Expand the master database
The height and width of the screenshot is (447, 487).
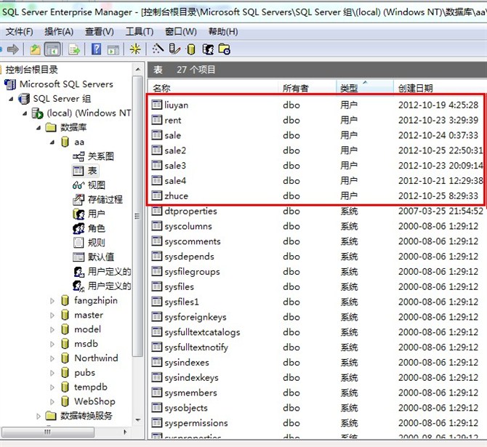52,315
